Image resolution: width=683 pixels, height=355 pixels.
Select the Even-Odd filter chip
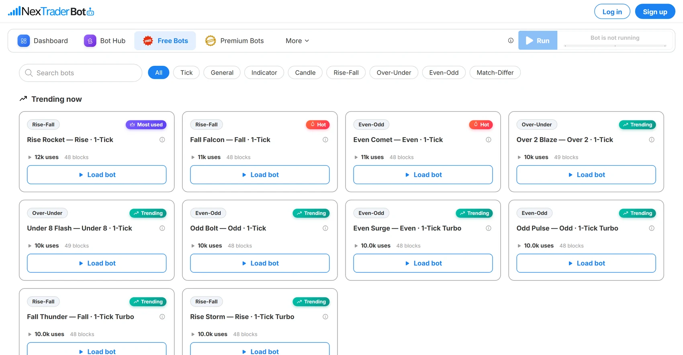point(444,73)
